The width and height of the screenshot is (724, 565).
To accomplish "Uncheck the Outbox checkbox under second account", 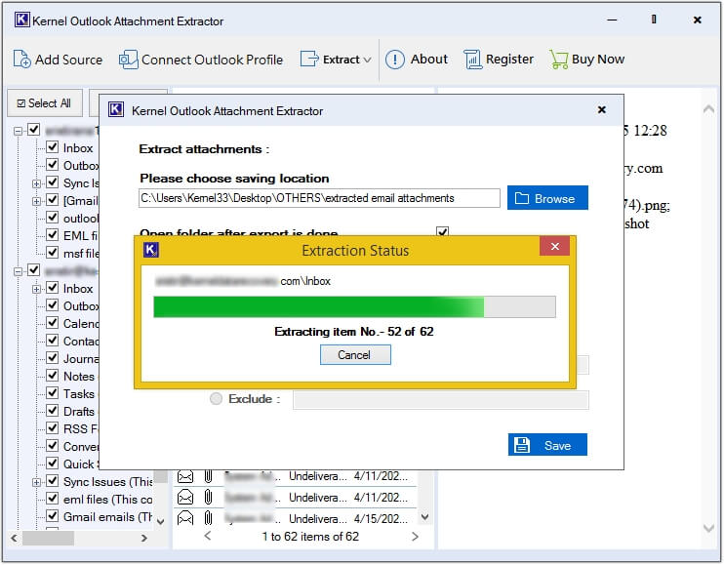I will coord(52,305).
